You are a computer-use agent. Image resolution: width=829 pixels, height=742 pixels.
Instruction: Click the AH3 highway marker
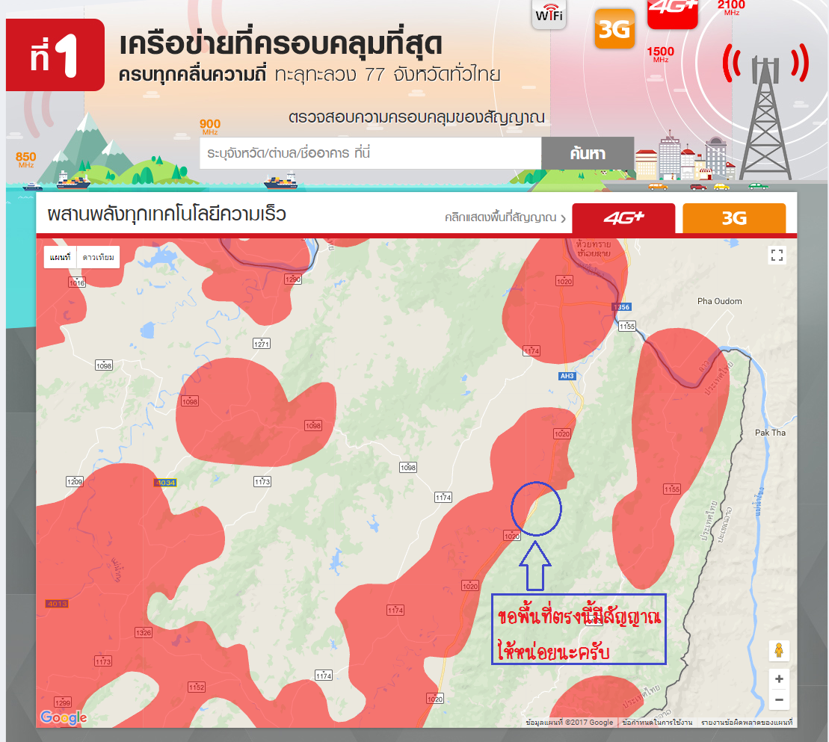(567, 377)
